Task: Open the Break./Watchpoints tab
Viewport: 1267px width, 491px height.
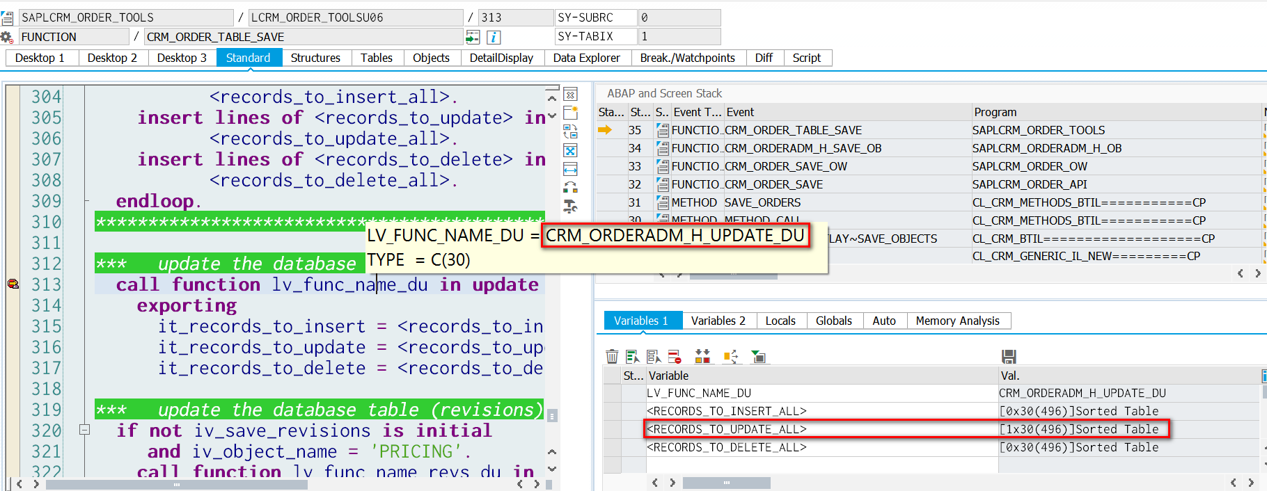Action: 688,58
